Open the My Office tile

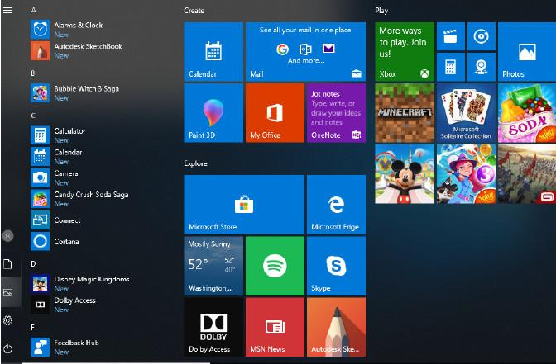coord(275,112)
